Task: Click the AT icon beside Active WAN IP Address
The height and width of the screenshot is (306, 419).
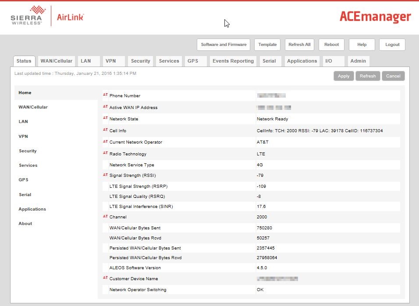Action: (105, 106)
